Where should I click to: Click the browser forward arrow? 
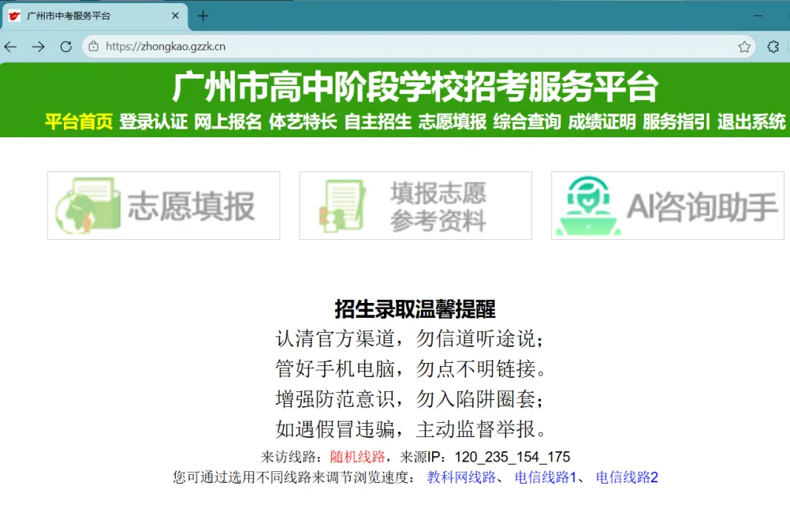click(x=39, y=47)
